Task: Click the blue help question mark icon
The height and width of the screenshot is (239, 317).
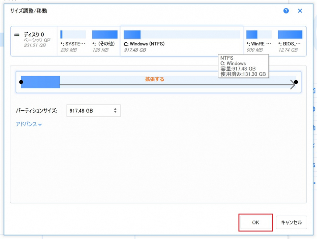Action: pos(286,11)
